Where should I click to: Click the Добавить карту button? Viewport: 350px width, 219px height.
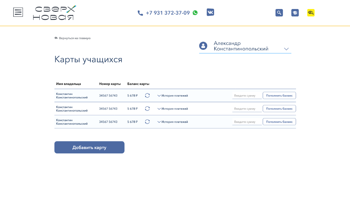pos(89,147)
